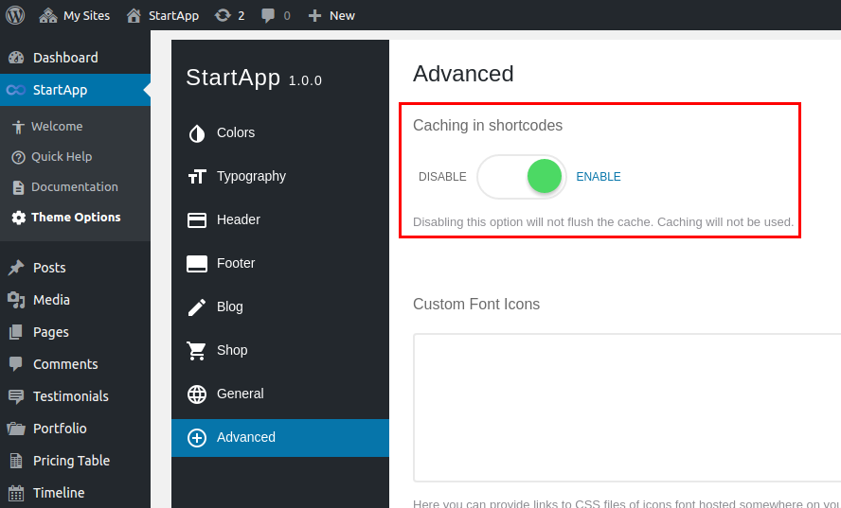Select the ENABLE caching label

point(598,177)
